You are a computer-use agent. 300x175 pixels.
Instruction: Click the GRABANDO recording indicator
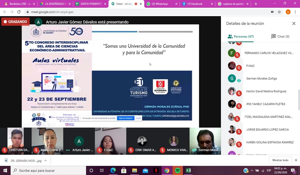click(15, 22)
